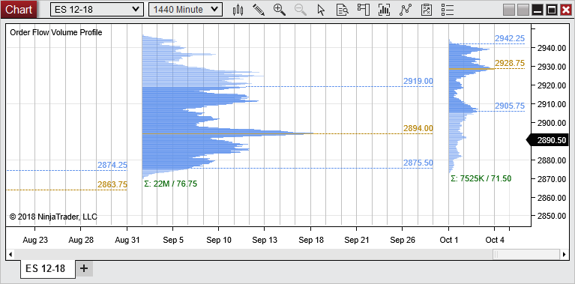Open the Chart menu button

[19, 10]
